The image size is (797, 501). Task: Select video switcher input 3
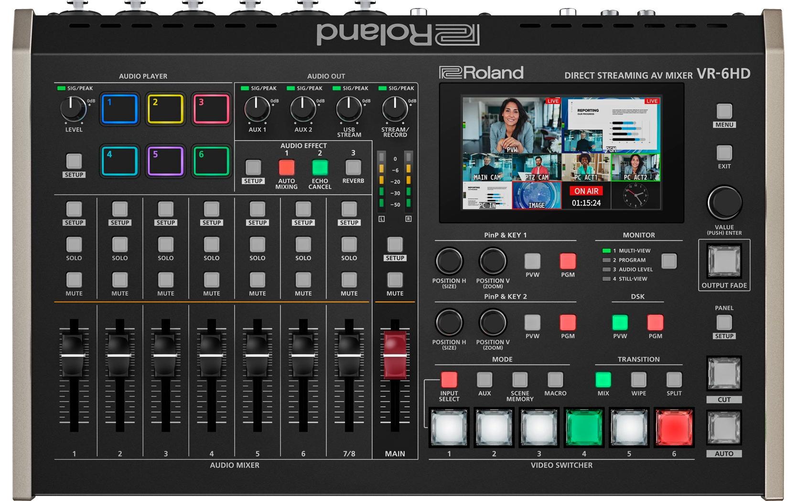click(x=539, y=428)
